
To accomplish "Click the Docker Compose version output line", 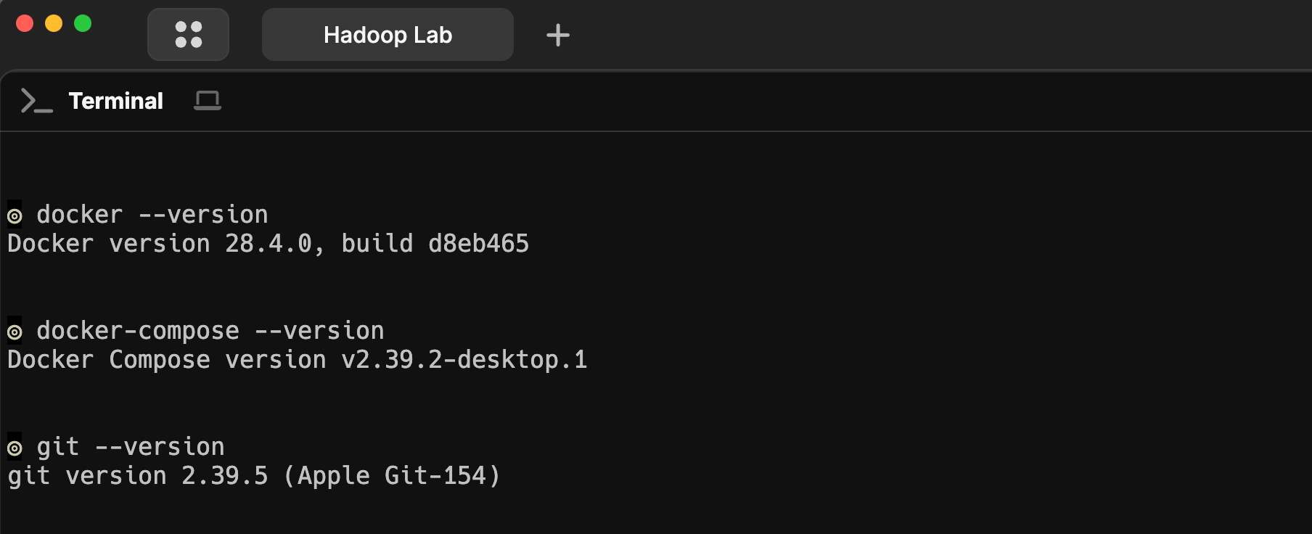I will point(297,360).
